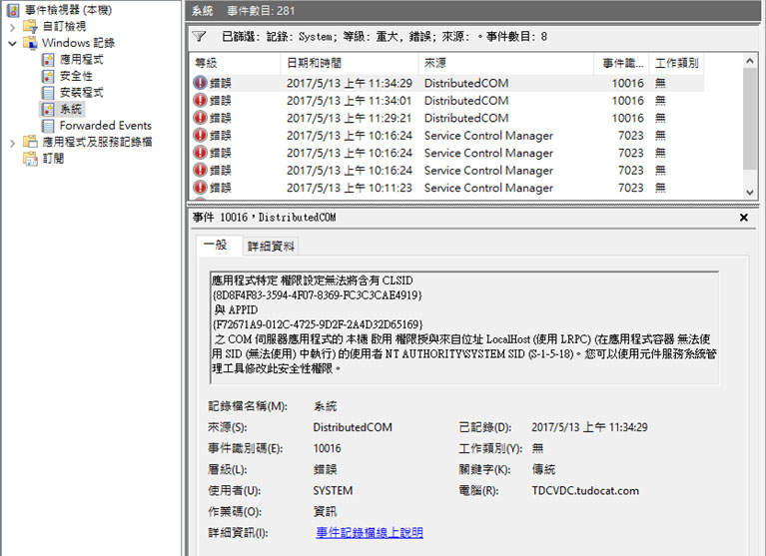This screenshot has height=556, width=766.
Task: Click the event list scrollbar thumb
Action: coord(749,119)
